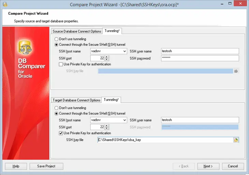Image resolution: width=249 pixels, height=175 pixels.
Task: Open Target Database Connect Options tab
Action: (x=76, y=100)
